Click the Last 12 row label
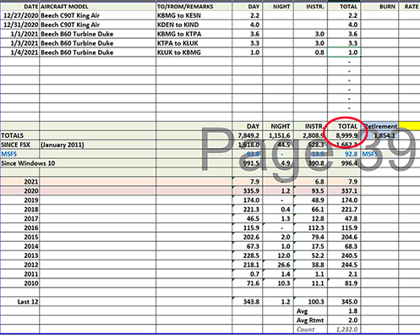This screenshot has height=335, width=420. pos(19,302)
